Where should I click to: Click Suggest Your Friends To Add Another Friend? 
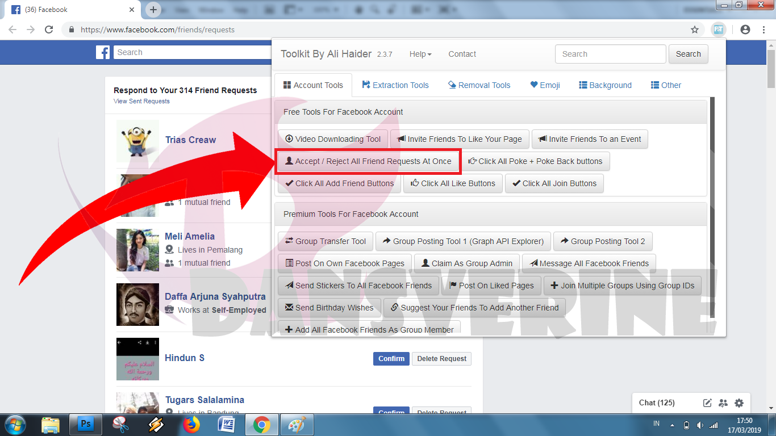point(474,308)
